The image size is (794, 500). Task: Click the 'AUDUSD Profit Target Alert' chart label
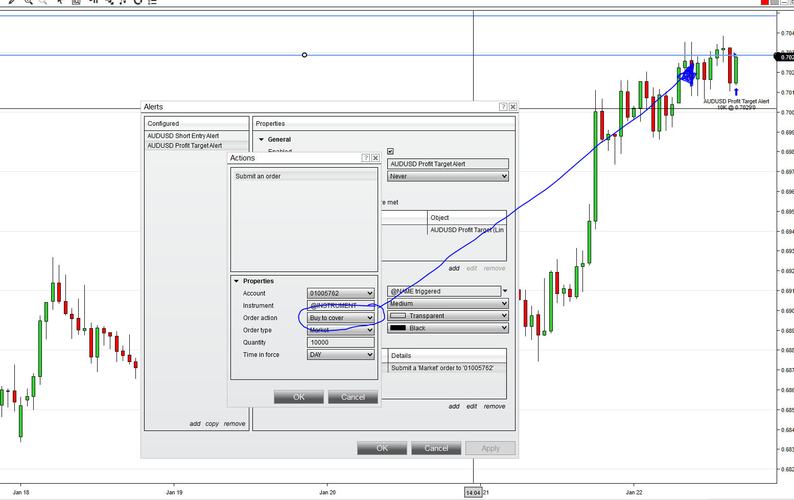click(736, 101)
